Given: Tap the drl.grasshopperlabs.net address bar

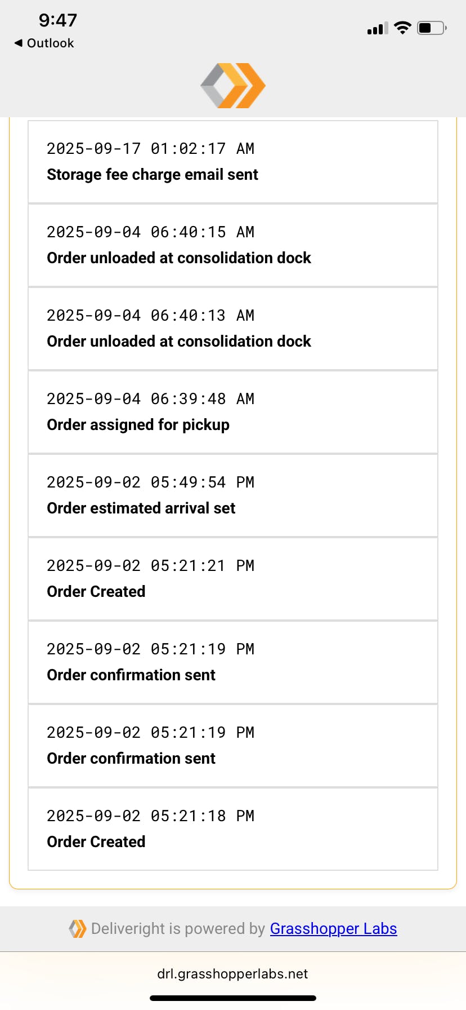Looking at the screenshot, I should (x=232, y=974).
